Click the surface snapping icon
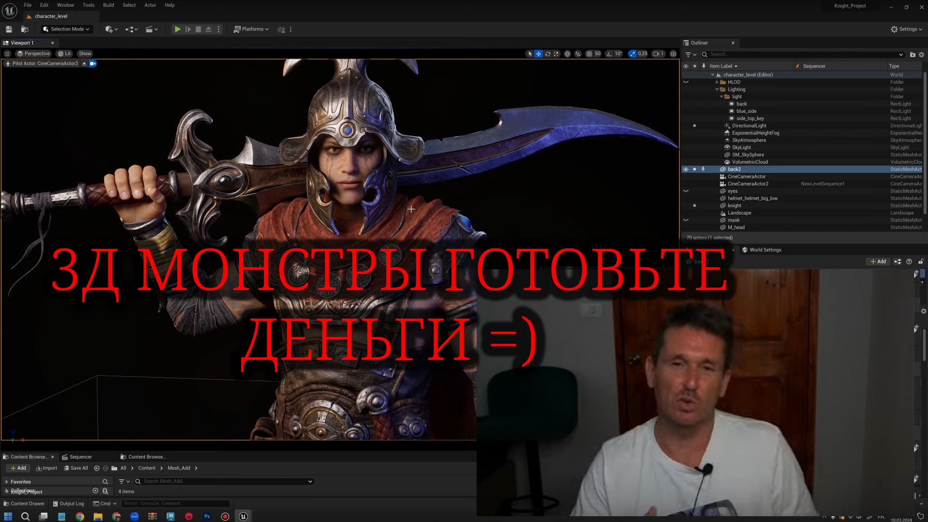The height and width of the screenshot is (522, 928). (x=578, y=54)
